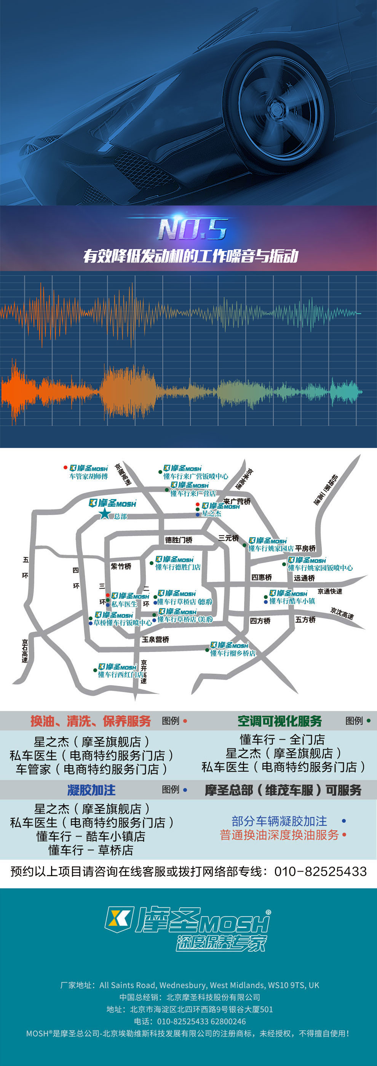
Task: Click the MOSH logo above 懂车行姚家园钣喷中心
Action: [307, 560]
